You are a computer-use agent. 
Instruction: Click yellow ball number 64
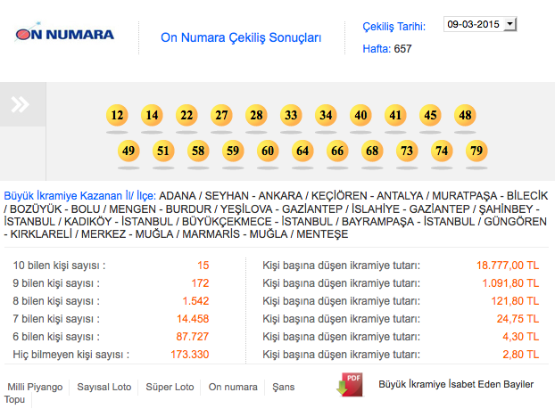pyautogui.click(x=302, y=151)
